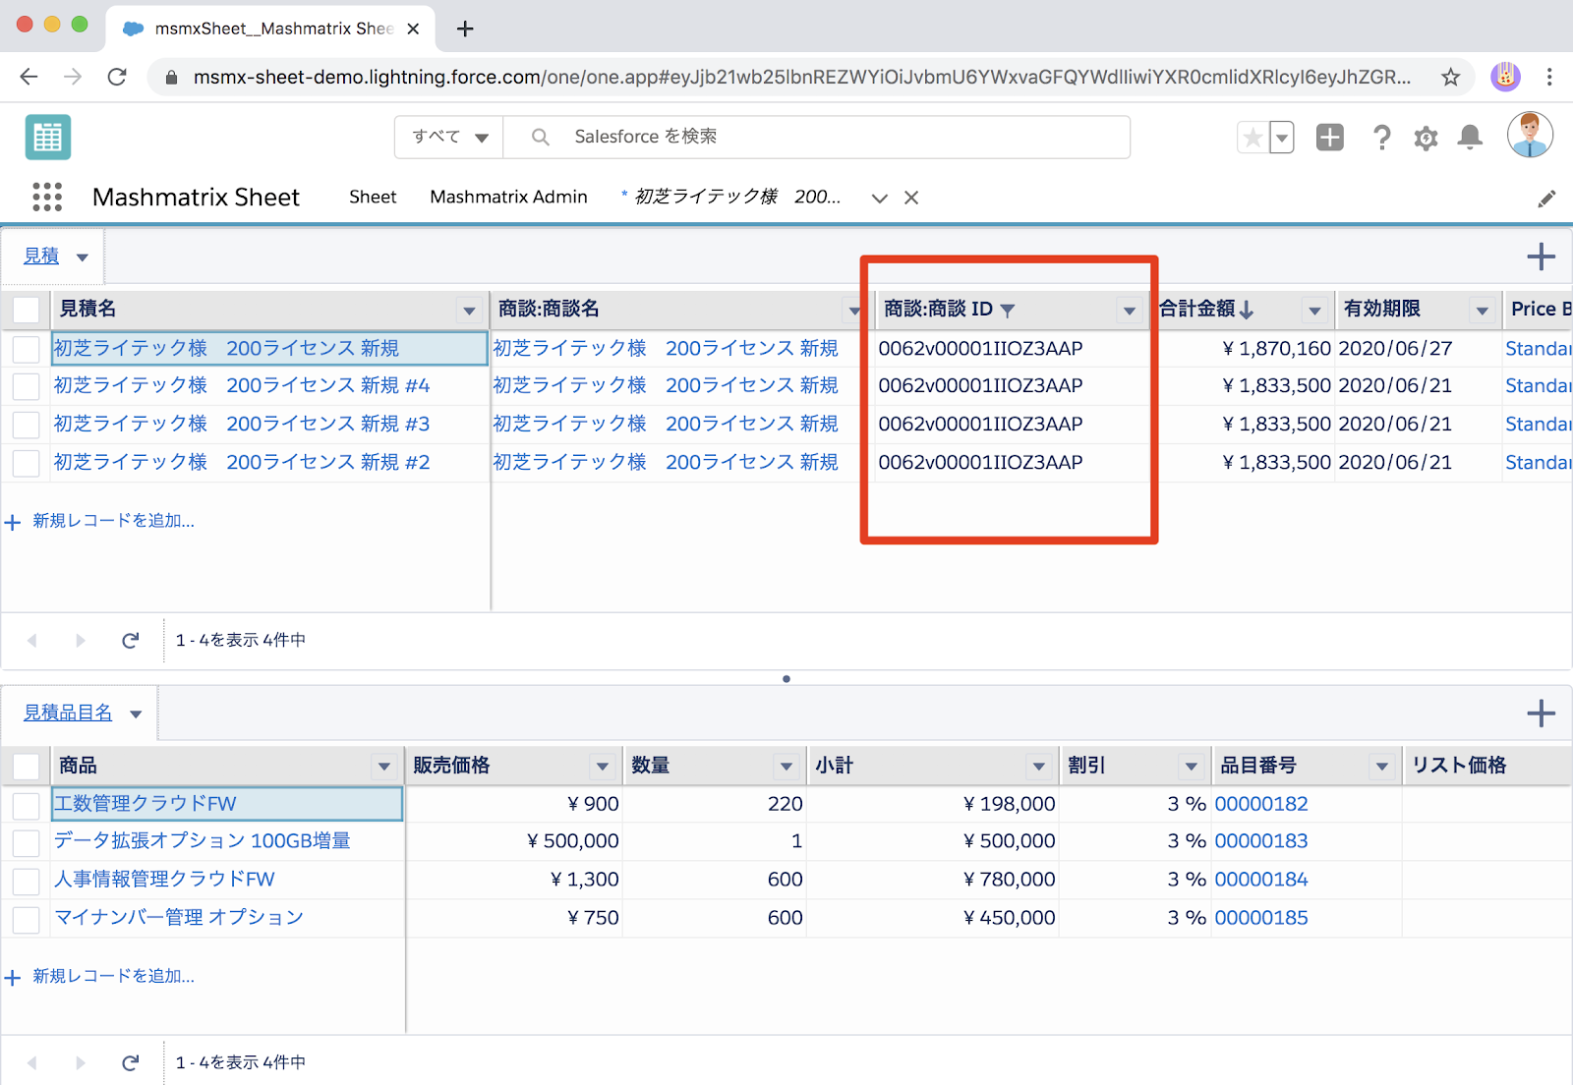Switch to Mashmatrix Admin tab
This screenshot has height=1085, width=1573.
[x=508, y=197]
